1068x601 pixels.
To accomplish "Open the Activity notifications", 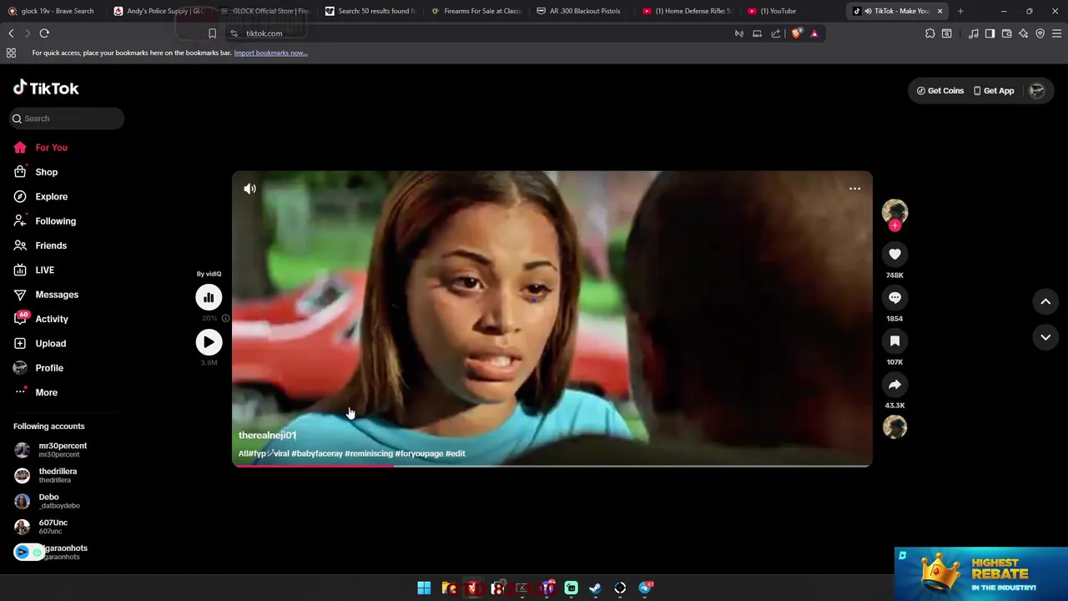I will (x=40, y=319).
